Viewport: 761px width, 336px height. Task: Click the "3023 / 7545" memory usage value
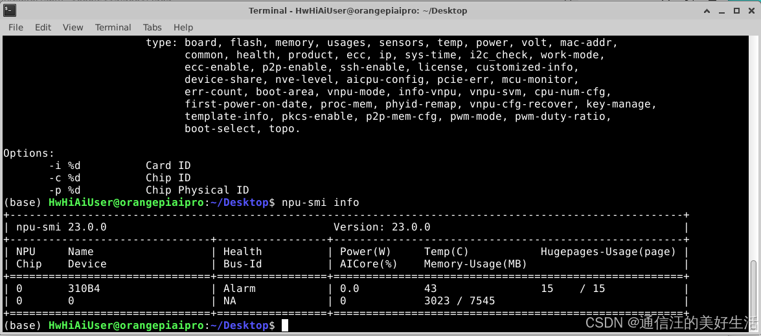[460, 300]
